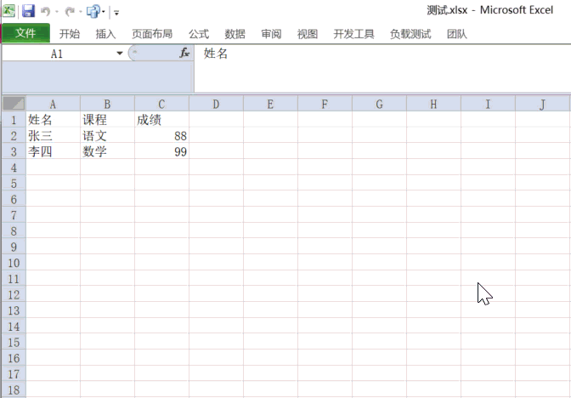Expand the stacked-windows icon's dropdown arrow
Screen dimensions: 571x398
tap(104, 12)
